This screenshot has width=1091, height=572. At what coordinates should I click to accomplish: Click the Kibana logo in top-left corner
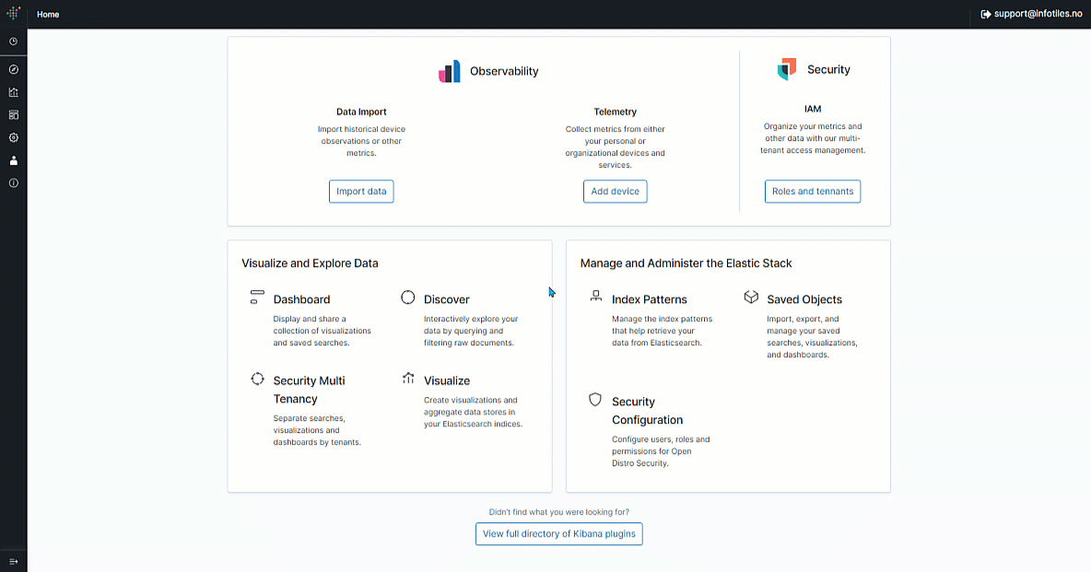pos(13,13)
